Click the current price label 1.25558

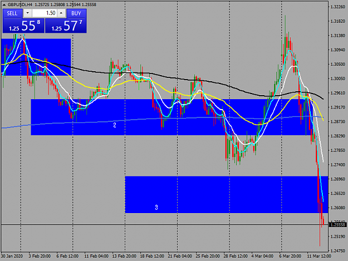coord(337,225)
